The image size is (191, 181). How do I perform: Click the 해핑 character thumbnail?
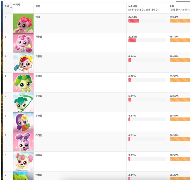[x=23, y=23]
